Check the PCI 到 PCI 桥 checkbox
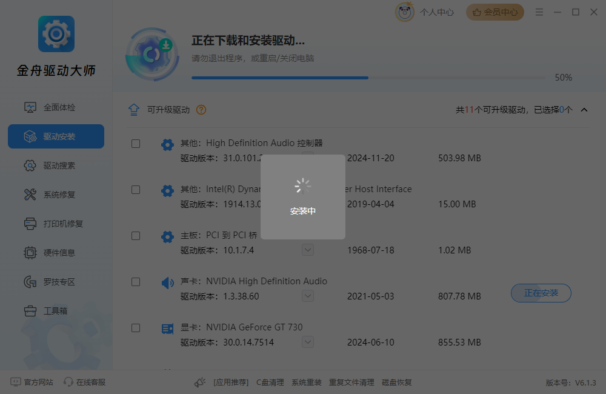The height and width of the screenshot is (394, 606). 136,236
